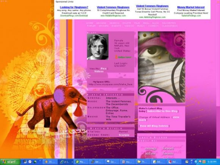Open the Money Market Interest sponsored link
The image size is (220, 165).
click(x=191, y=7)
